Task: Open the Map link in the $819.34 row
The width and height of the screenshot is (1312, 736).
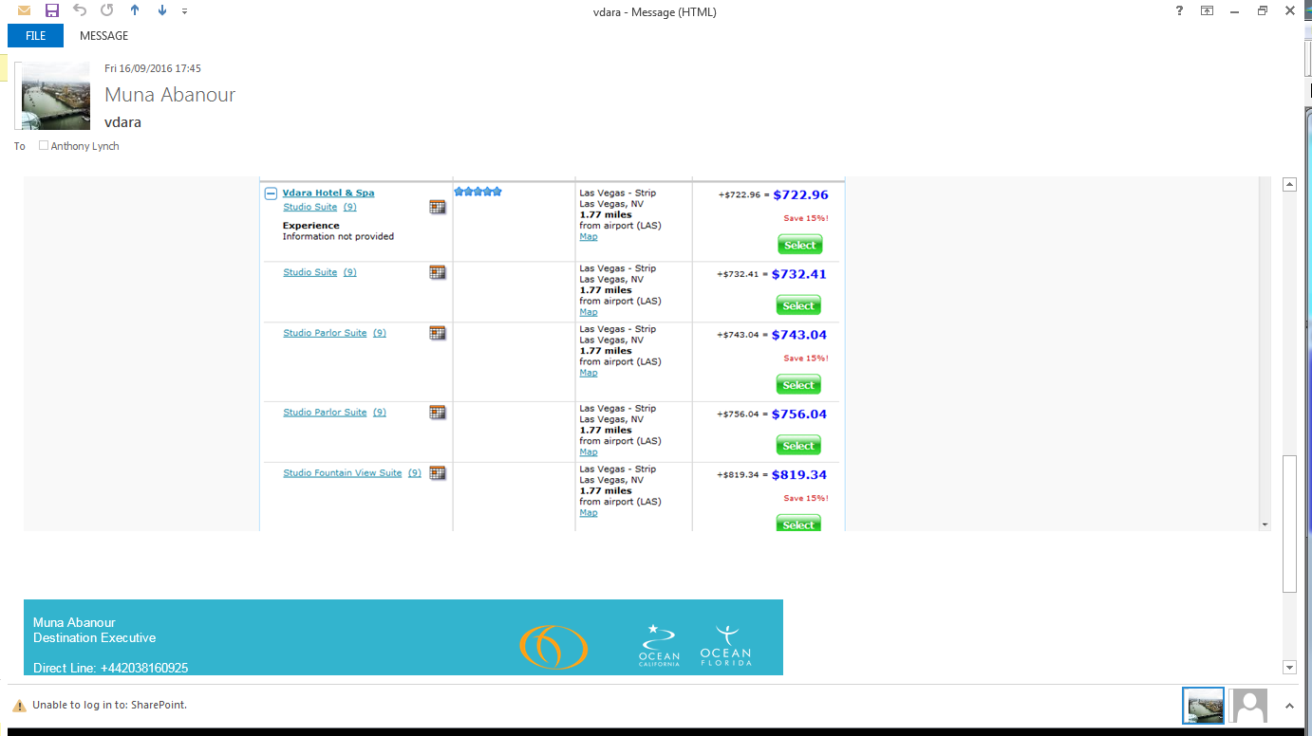Action: tap(589, 513)
